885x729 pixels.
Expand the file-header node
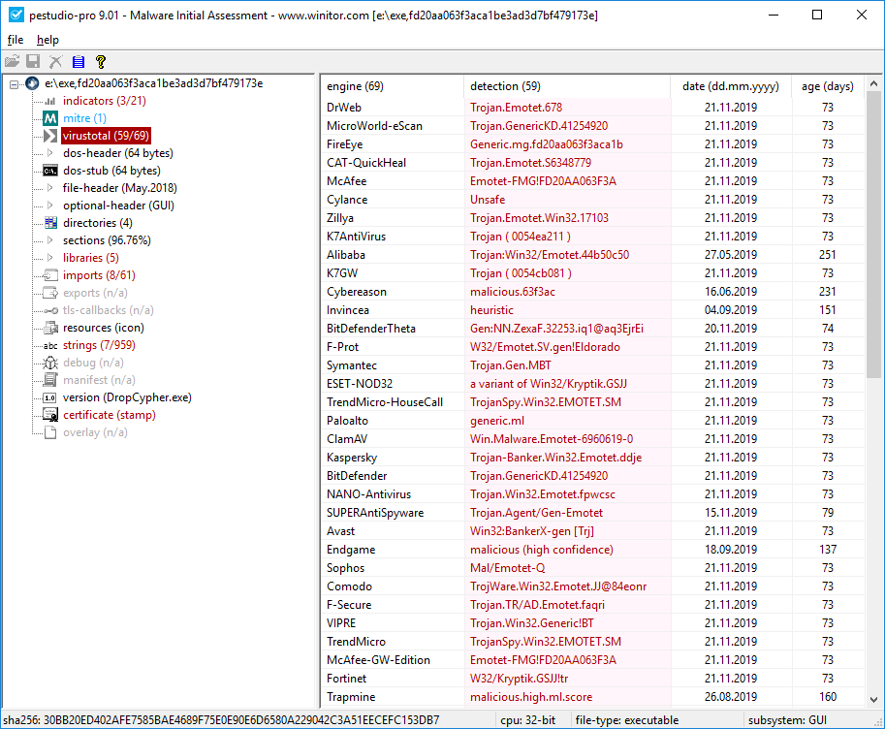tap(49, 188)
